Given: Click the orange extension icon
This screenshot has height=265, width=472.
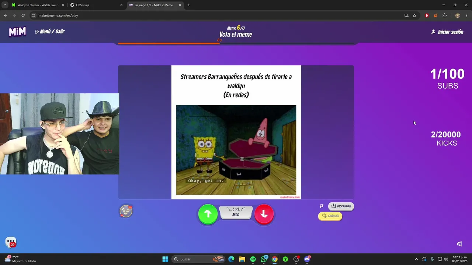Looking at the screenshot, I should tap(435, 15).
